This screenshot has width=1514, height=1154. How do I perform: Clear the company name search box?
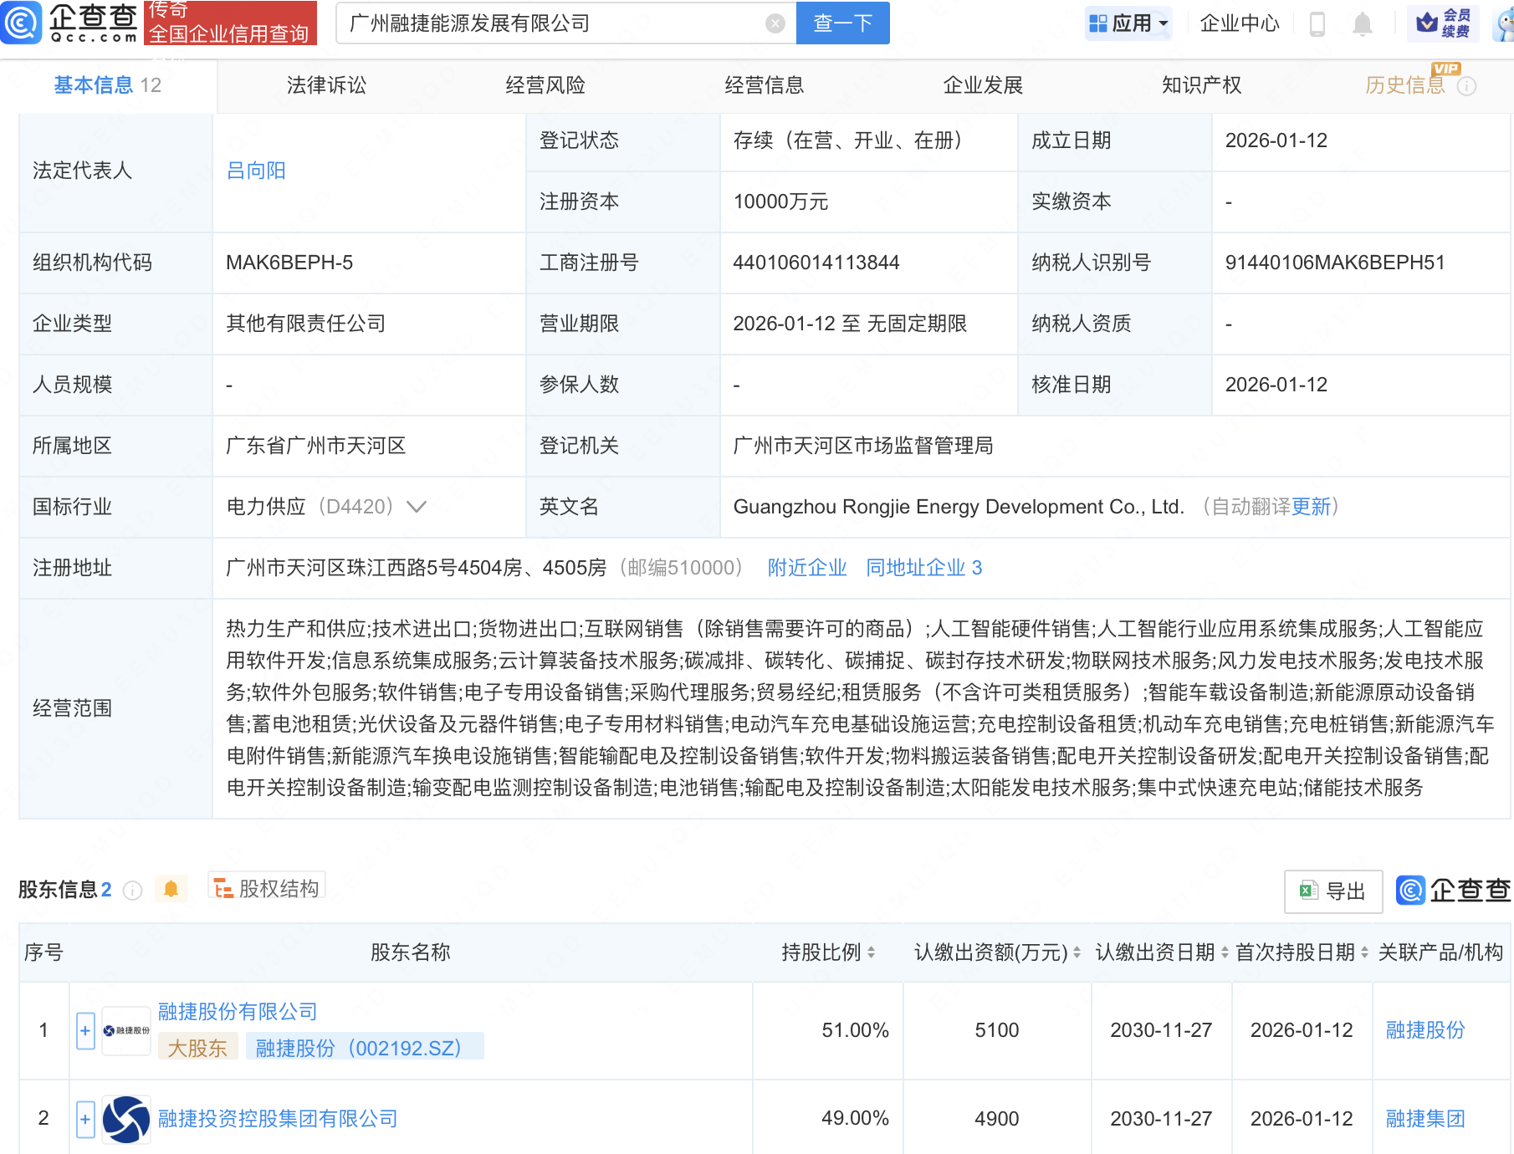pyautogui.click(x=775, y=23)
